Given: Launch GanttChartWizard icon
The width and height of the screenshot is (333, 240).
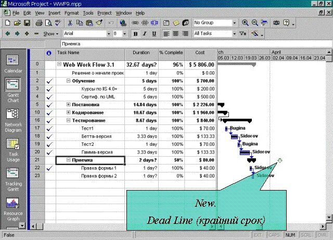Looking at the screenshot, I should [x=254, y=34].
